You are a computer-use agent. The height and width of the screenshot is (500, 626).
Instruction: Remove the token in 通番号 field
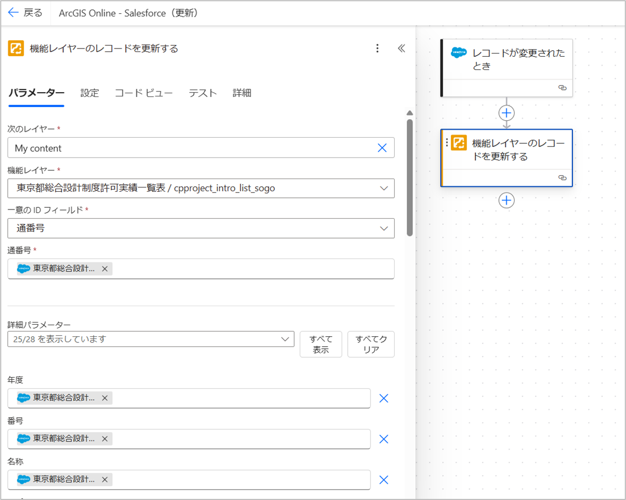(x=104, y=268)
